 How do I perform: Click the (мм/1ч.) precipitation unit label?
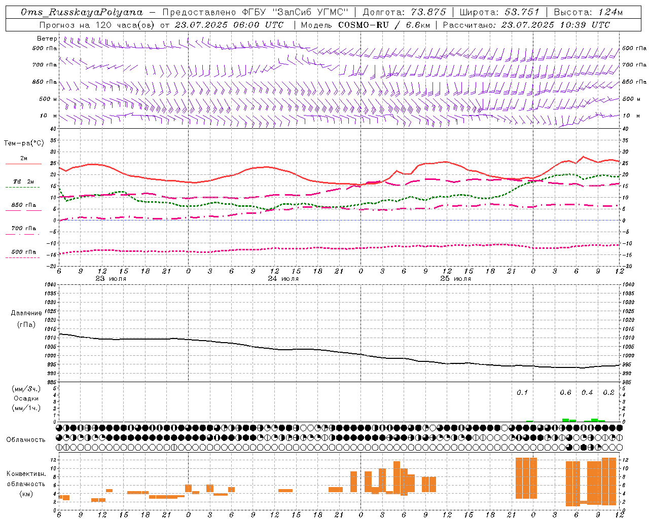26,408
